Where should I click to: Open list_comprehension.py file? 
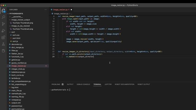click(x=21, y=81)
